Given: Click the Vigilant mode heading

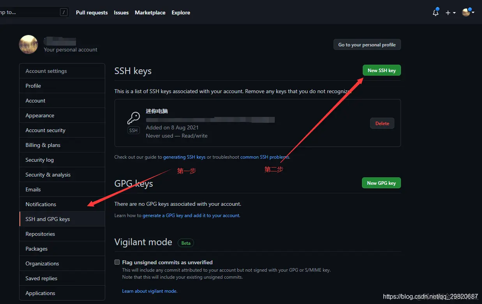Looking at the screenshot, I should coord(143,242).
